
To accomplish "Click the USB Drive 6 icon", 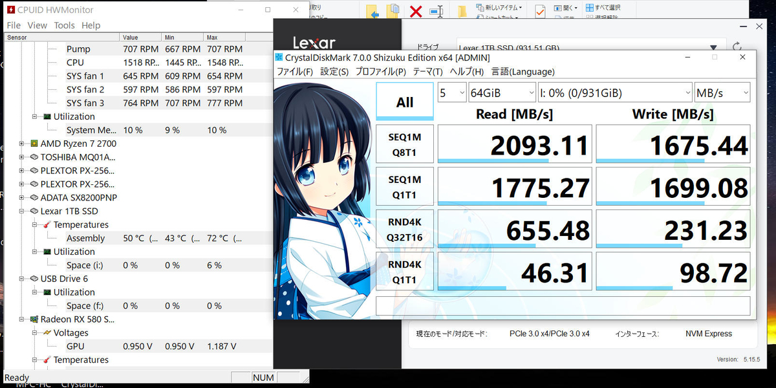I will click(x=34, y=279).
